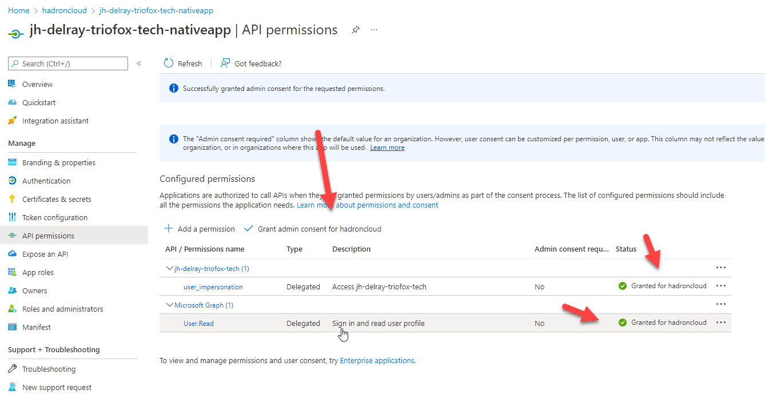
Task: Go to Home breadcrumb link
Action: (x=19, y=10)
